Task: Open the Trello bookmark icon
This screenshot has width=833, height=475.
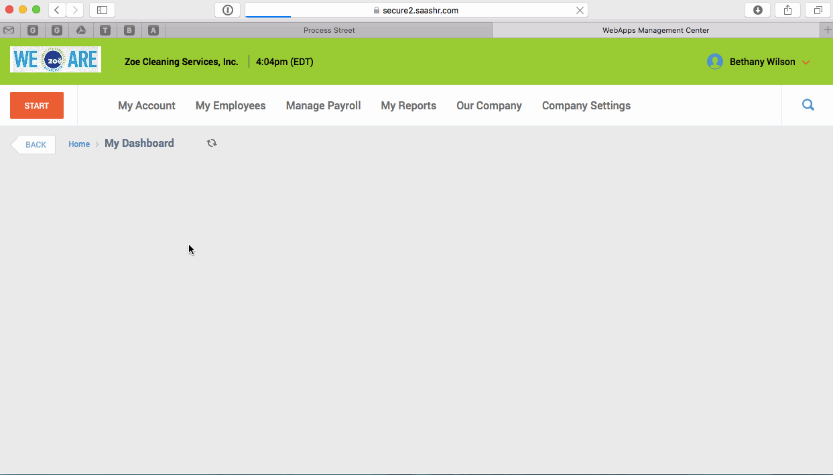Action: 105,30
